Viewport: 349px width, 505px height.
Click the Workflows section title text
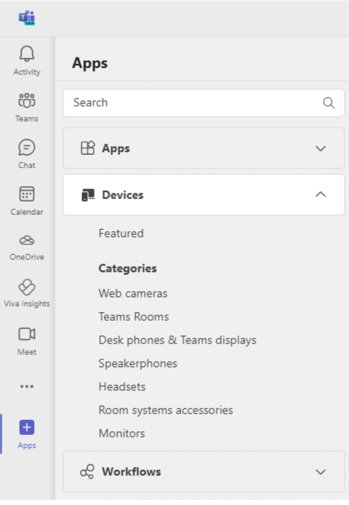(x=131, y=471)
